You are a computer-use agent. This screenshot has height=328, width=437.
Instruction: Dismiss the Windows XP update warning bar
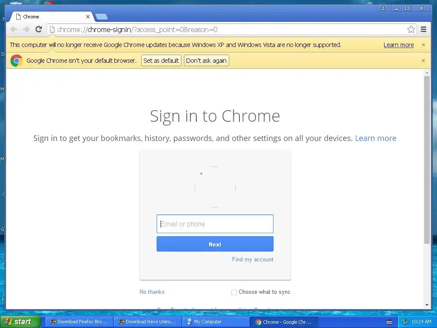423,44
